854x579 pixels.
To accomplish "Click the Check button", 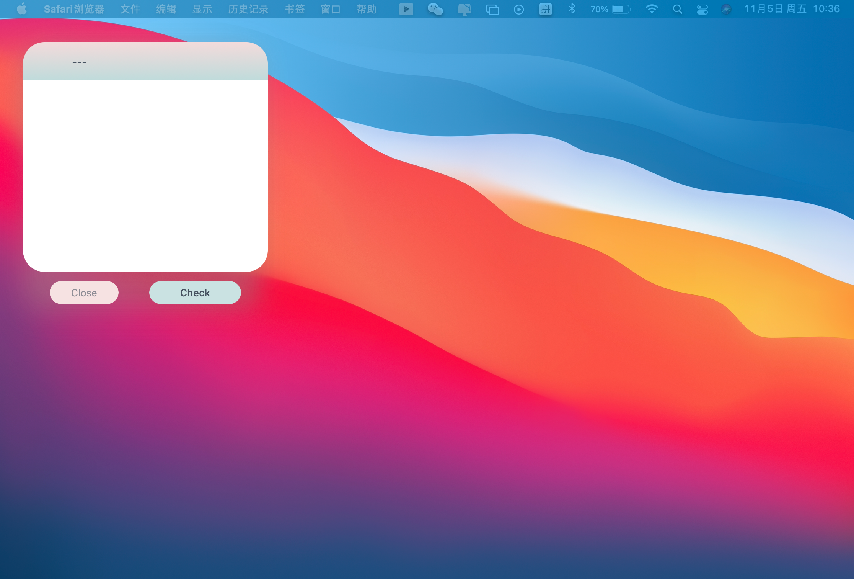I will 195,293.
